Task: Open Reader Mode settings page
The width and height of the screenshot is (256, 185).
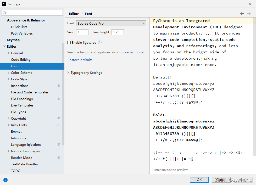Action: tap(21, 158)
